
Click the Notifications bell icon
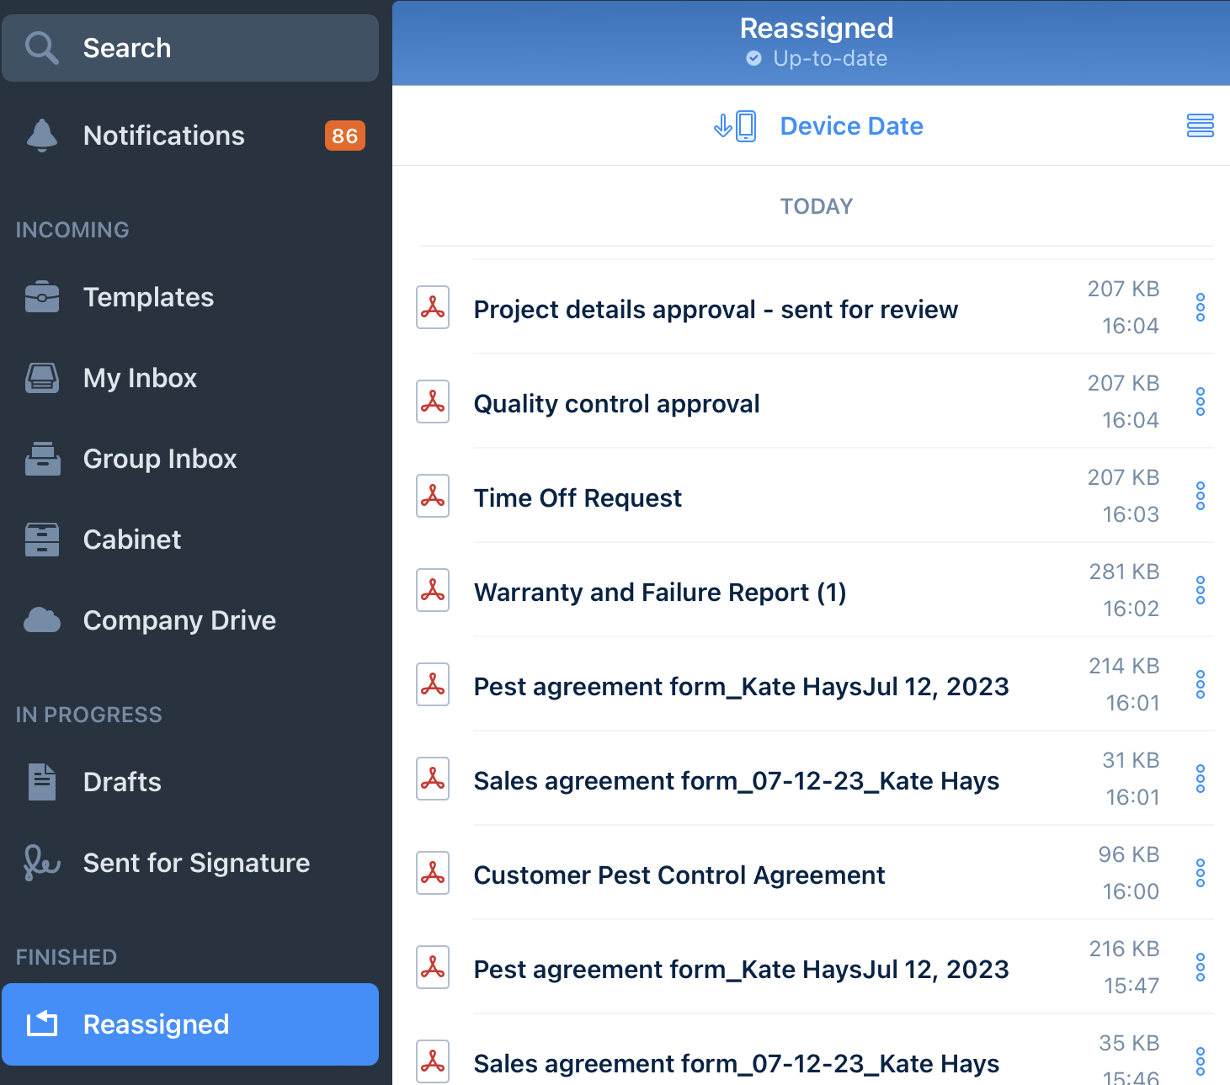41,136
